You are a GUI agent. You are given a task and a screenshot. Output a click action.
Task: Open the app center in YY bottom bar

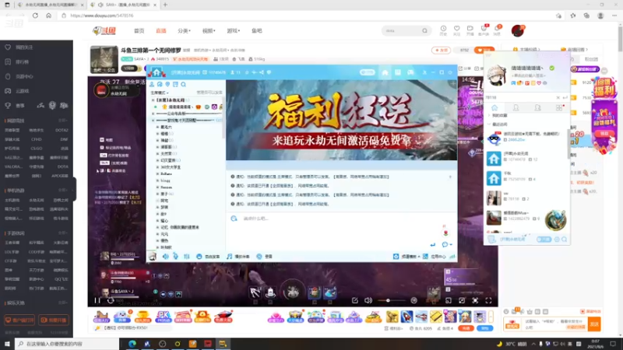(434, 257)
